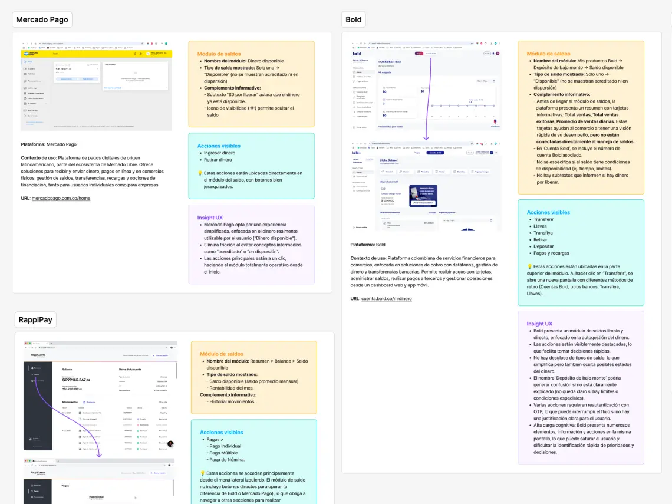Select the Home icon in Mercado Pago sidebar
This screenshot has width=672, height=504.
tap(25, 62)
